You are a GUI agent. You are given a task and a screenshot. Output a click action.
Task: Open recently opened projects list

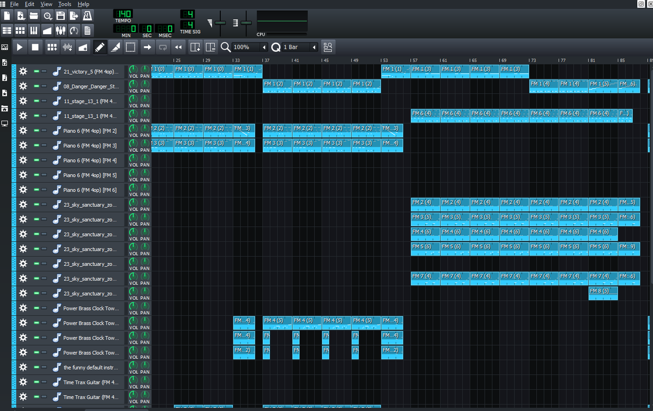click(47, 15)
